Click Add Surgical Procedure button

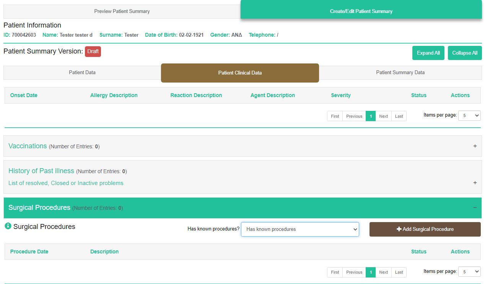[x=425, y=229]
